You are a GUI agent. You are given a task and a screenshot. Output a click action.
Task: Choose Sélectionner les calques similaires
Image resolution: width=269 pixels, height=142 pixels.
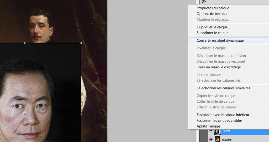[223, 88]
